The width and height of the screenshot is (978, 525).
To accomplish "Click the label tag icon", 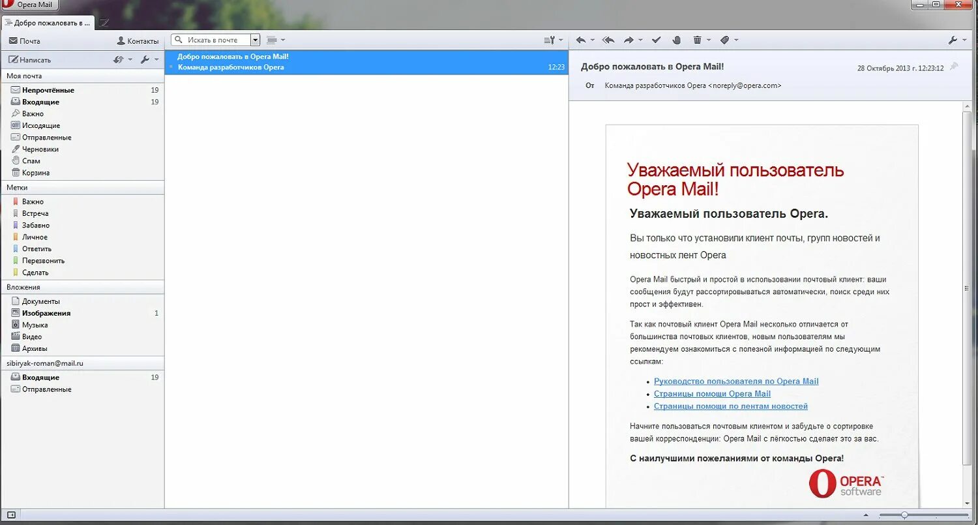I will coord(724,40).
